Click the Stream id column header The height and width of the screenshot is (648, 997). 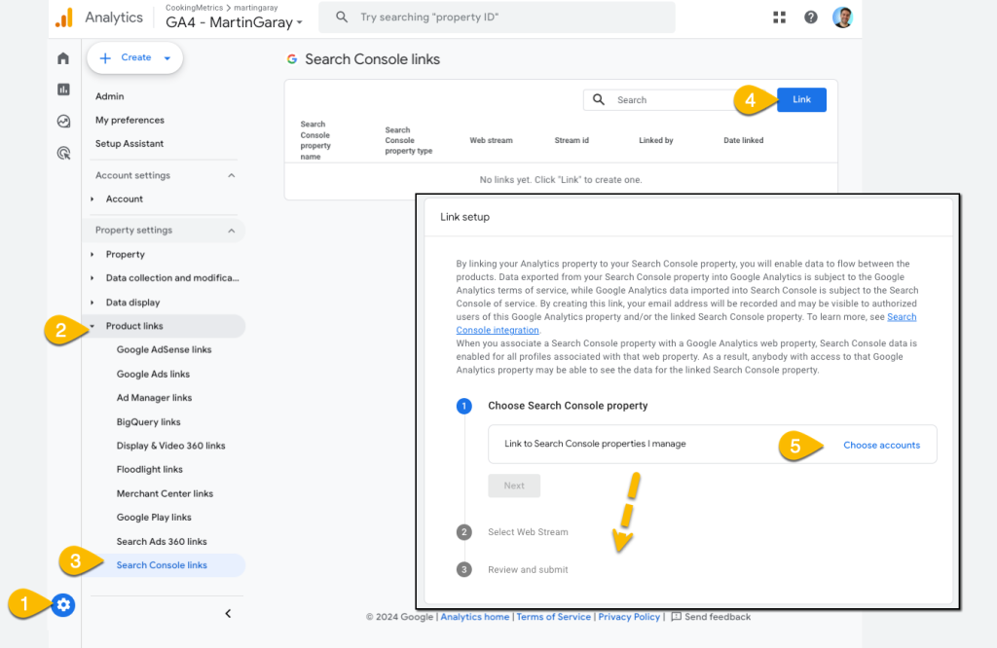572,140
